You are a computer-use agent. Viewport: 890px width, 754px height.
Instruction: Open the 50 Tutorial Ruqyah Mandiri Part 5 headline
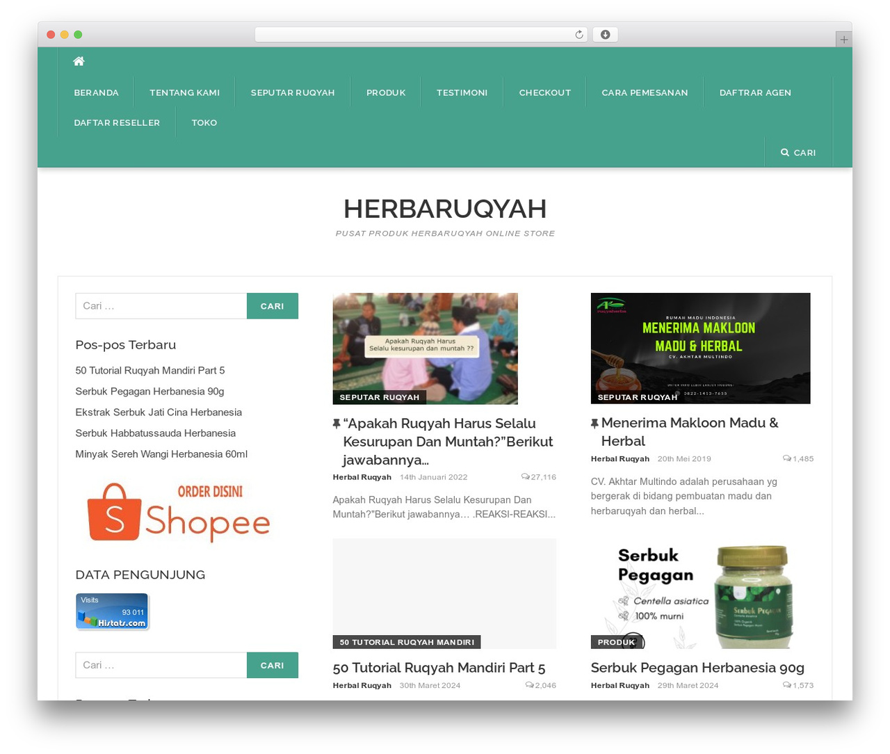tap(439, 668)
